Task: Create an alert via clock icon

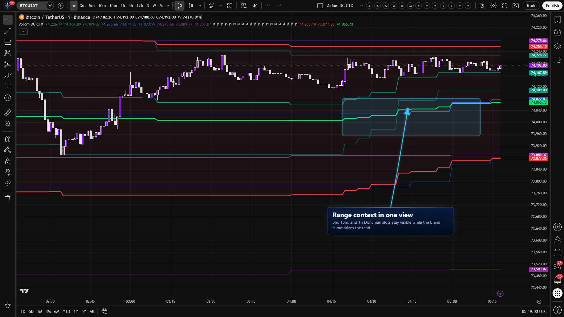Action: coord(243,6)
